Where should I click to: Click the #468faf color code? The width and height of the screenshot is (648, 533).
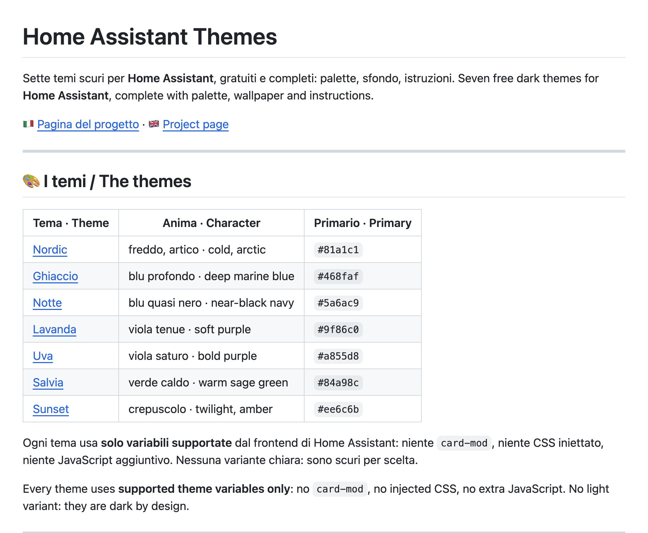[338, 277]
